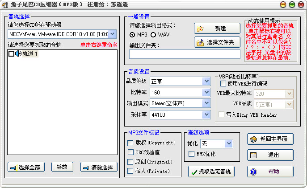
Task: Click 选择全部 to select all tracks
Action: pyautogui.click(x=26, y=167)
